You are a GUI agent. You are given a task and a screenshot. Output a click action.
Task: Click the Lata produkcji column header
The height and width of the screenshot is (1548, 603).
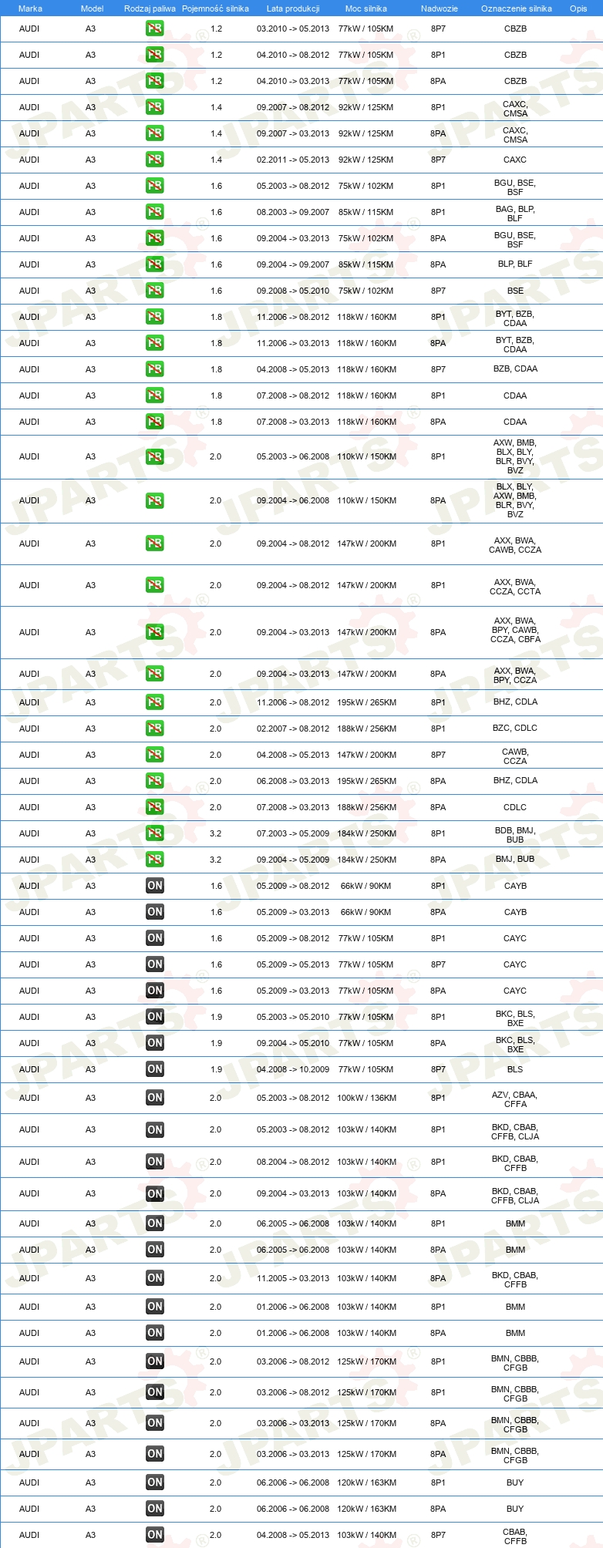click(293, 8)
